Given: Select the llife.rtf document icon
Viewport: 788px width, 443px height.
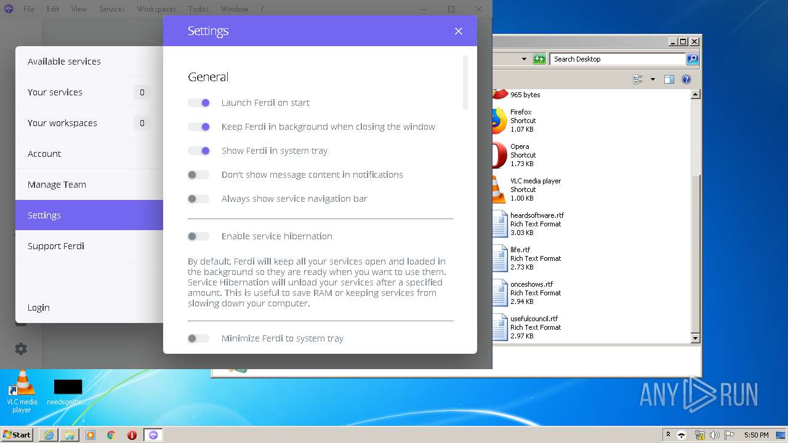Looking at the screenshot, I should [499, 259].
